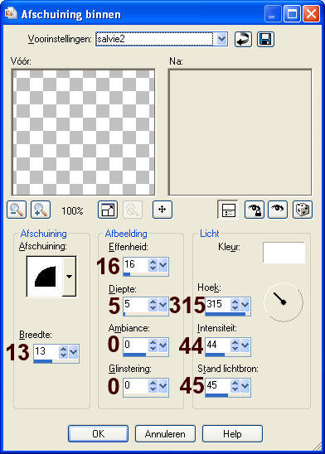Click the Hoek angle dial
325x454 pixels.
point(284,302)
